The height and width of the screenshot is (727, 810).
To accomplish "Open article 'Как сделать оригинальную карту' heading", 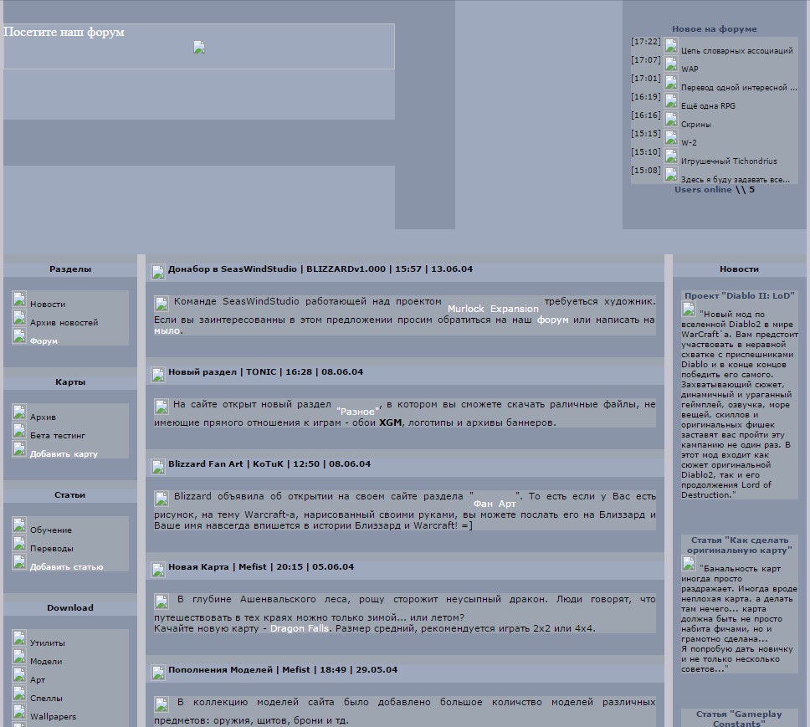I will [739, 545].
